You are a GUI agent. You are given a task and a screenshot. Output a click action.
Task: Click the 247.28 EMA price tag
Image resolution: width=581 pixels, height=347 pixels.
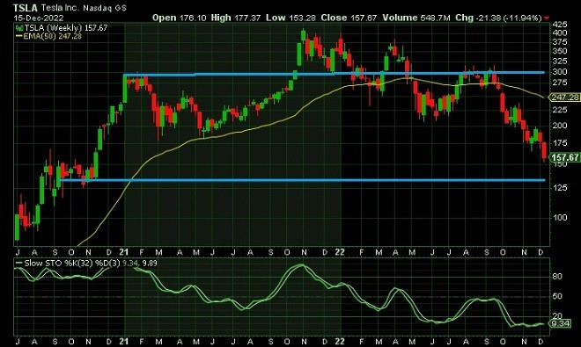[x=564, y=98]
